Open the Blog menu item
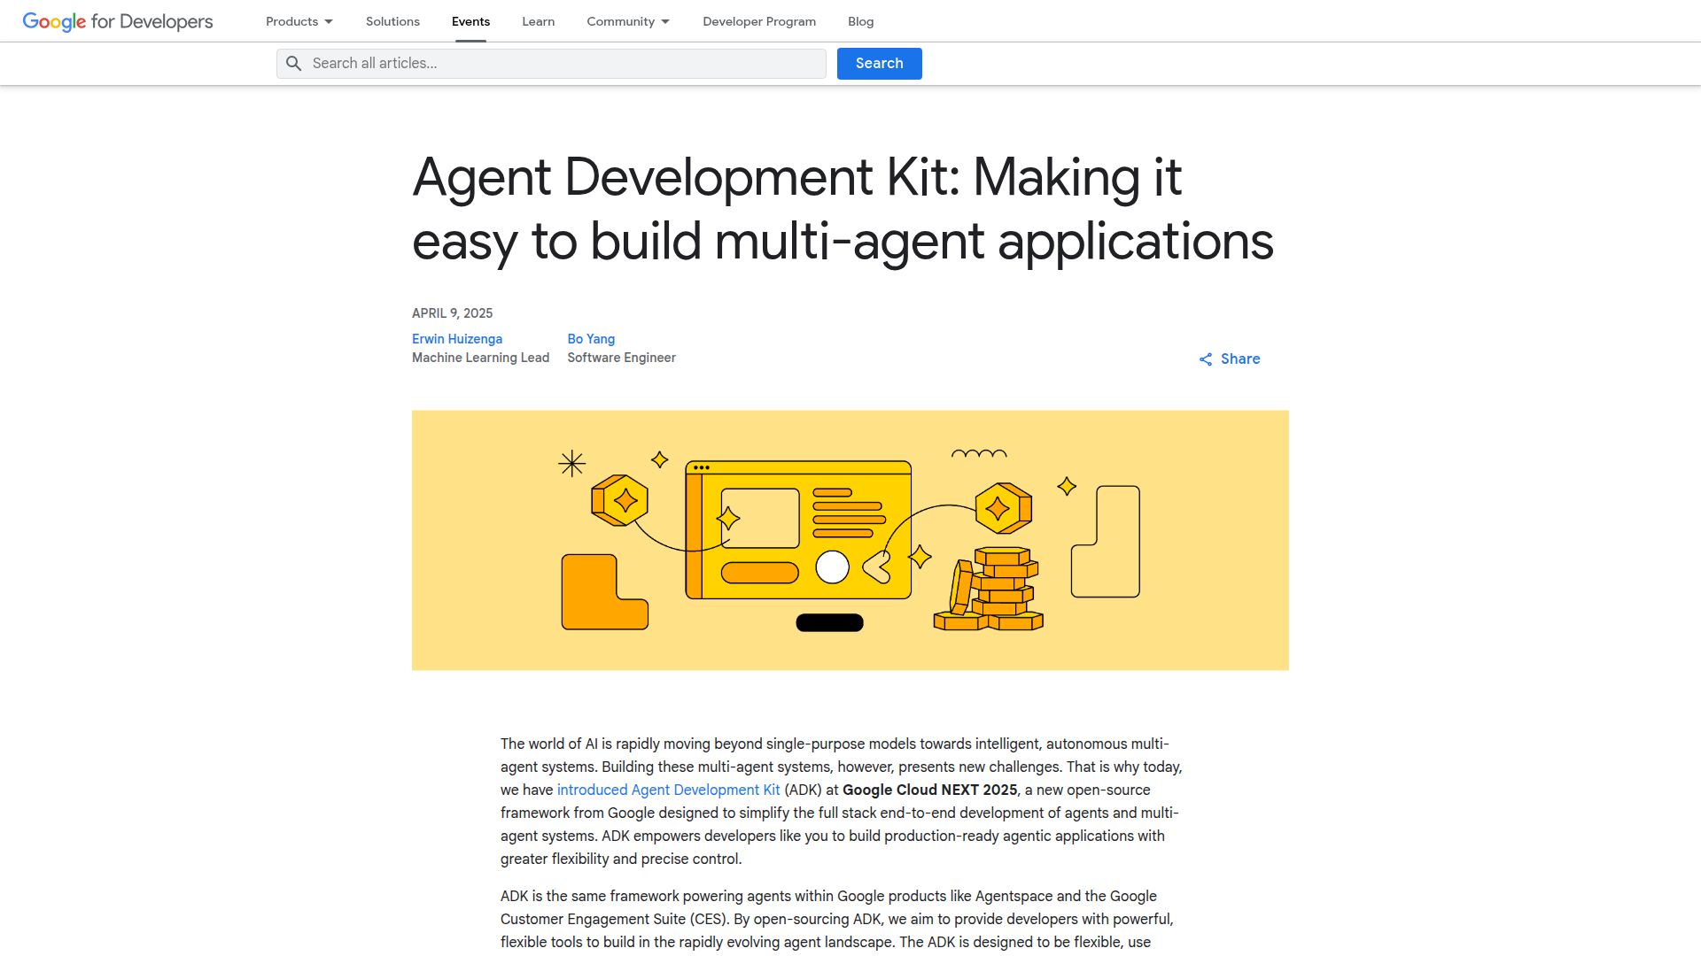The height and width of the screenshot is (956, 1701). pyautogui.click(x=860, y=21)
